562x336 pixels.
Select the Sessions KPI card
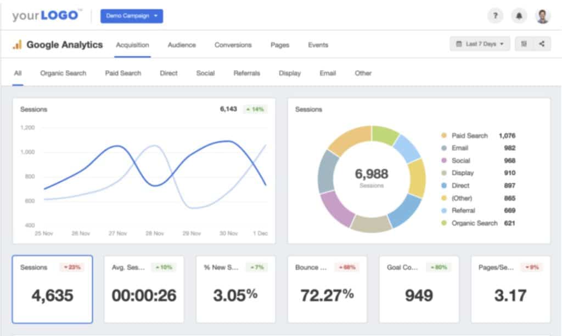[52, 288]
